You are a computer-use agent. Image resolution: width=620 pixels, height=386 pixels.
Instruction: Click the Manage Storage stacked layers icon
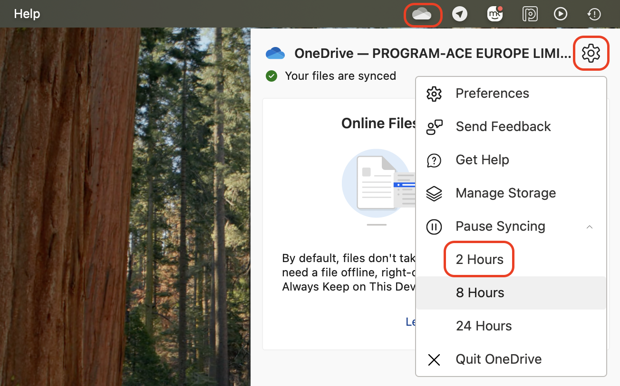pyautogui.click(x=434, y=193)
